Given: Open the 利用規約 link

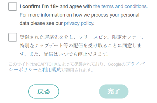Looking at the screenshot, I should (52, 70).
